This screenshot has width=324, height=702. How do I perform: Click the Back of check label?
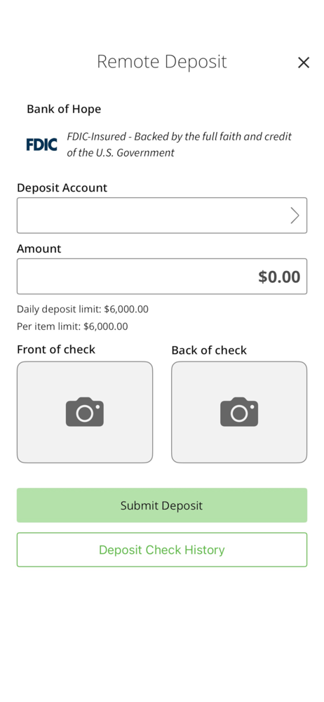(x=209, y=350)
